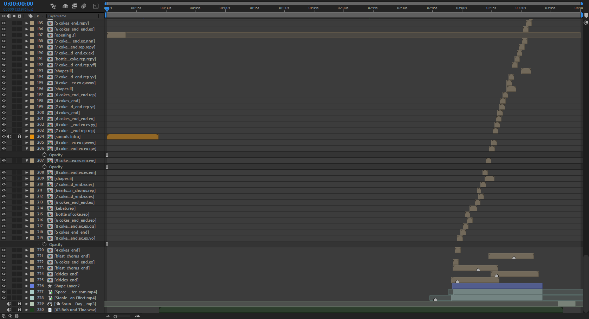Click Opacity stopwatch under layer 206
Screen dimensions: 589x319
pos(44,155)
